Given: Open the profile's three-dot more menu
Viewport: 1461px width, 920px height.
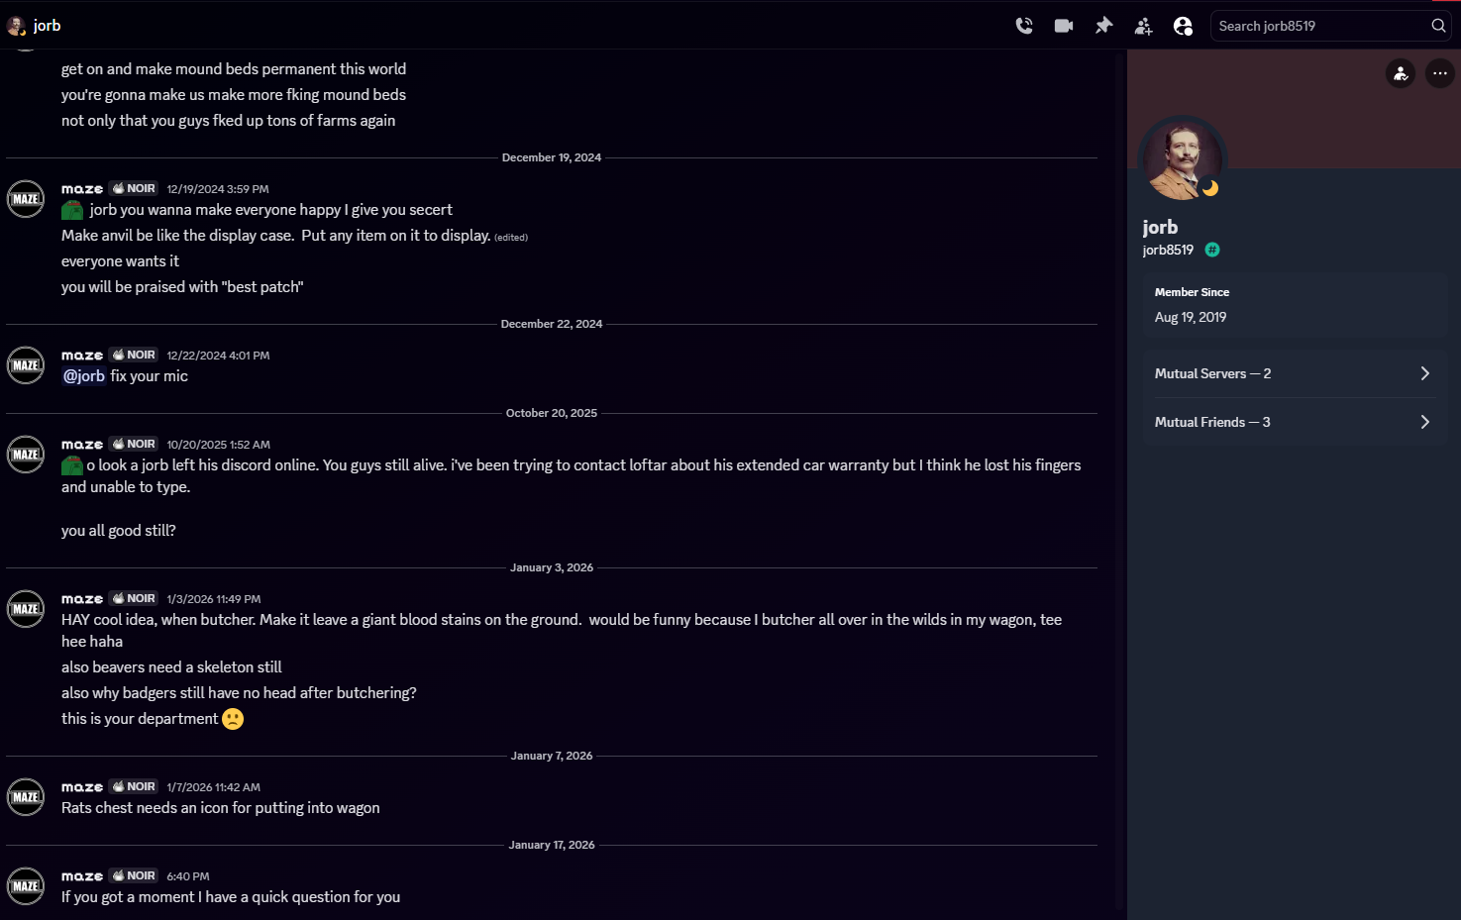Looking at the screenshot, I should point(1440,72).
